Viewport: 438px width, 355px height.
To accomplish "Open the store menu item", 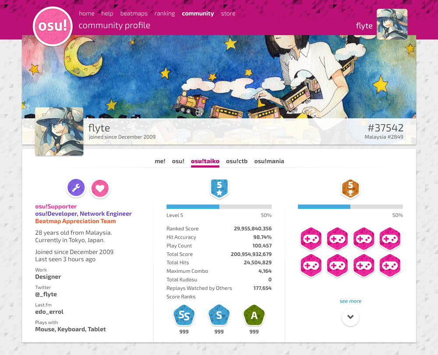I will pyautogui.click(x=228, y=14).
